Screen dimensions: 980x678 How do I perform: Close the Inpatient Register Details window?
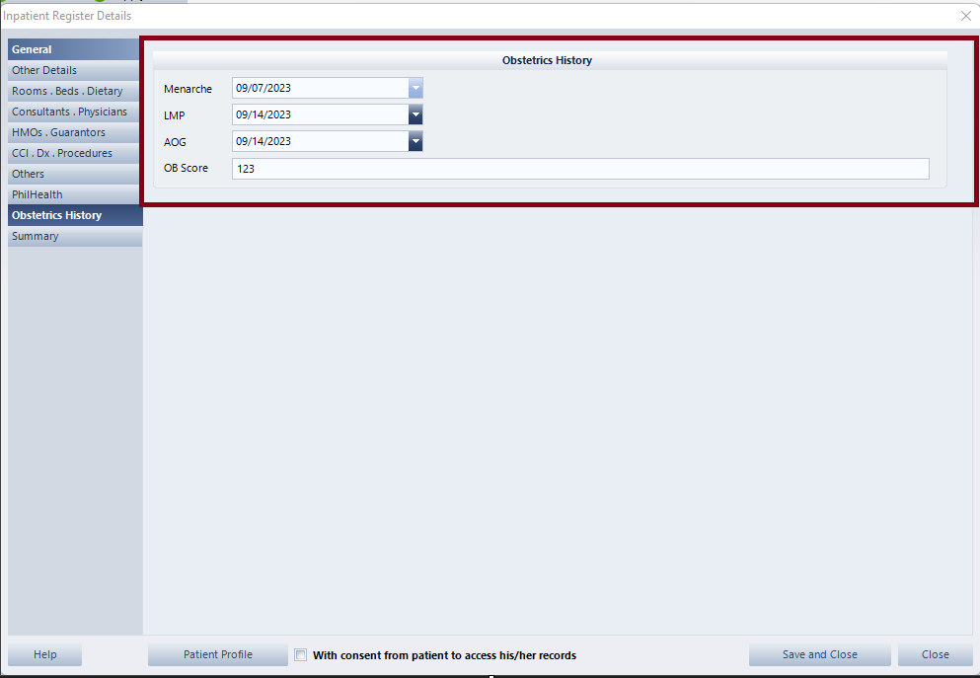pyautogui.click(x=965, y=16)
